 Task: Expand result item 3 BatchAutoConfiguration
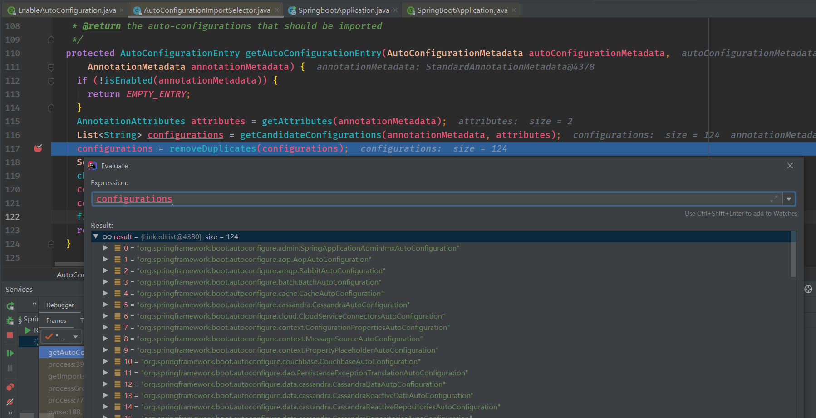[x=105, y=282]
